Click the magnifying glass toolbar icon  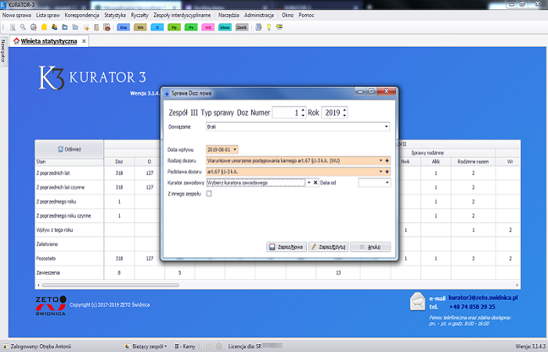[23, 27]
